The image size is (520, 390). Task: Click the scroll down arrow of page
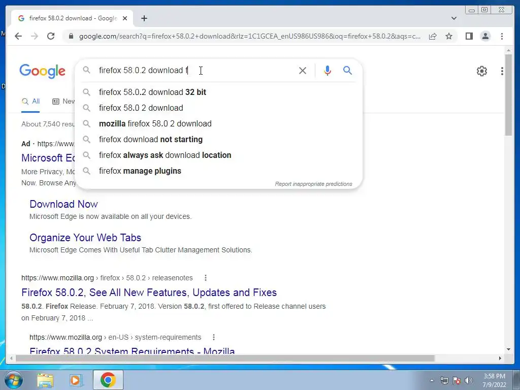508,349
